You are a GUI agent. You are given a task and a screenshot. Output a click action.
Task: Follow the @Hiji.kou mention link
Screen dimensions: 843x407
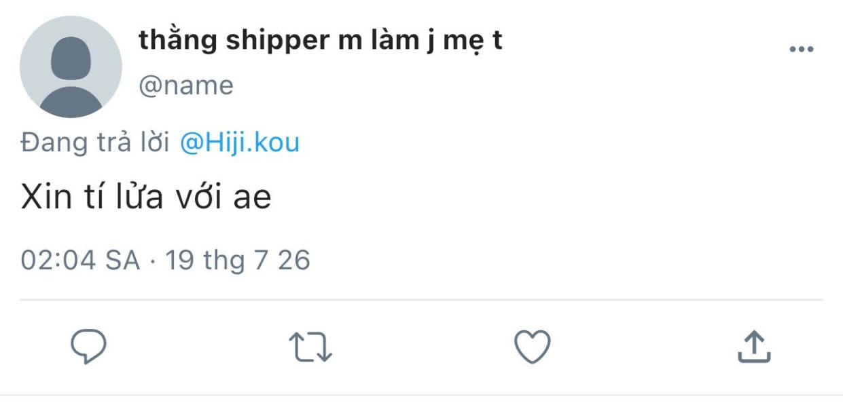pyautogui.click(x=238, y=143)
